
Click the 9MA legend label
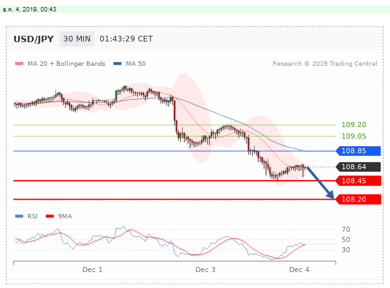click(65, 216)
